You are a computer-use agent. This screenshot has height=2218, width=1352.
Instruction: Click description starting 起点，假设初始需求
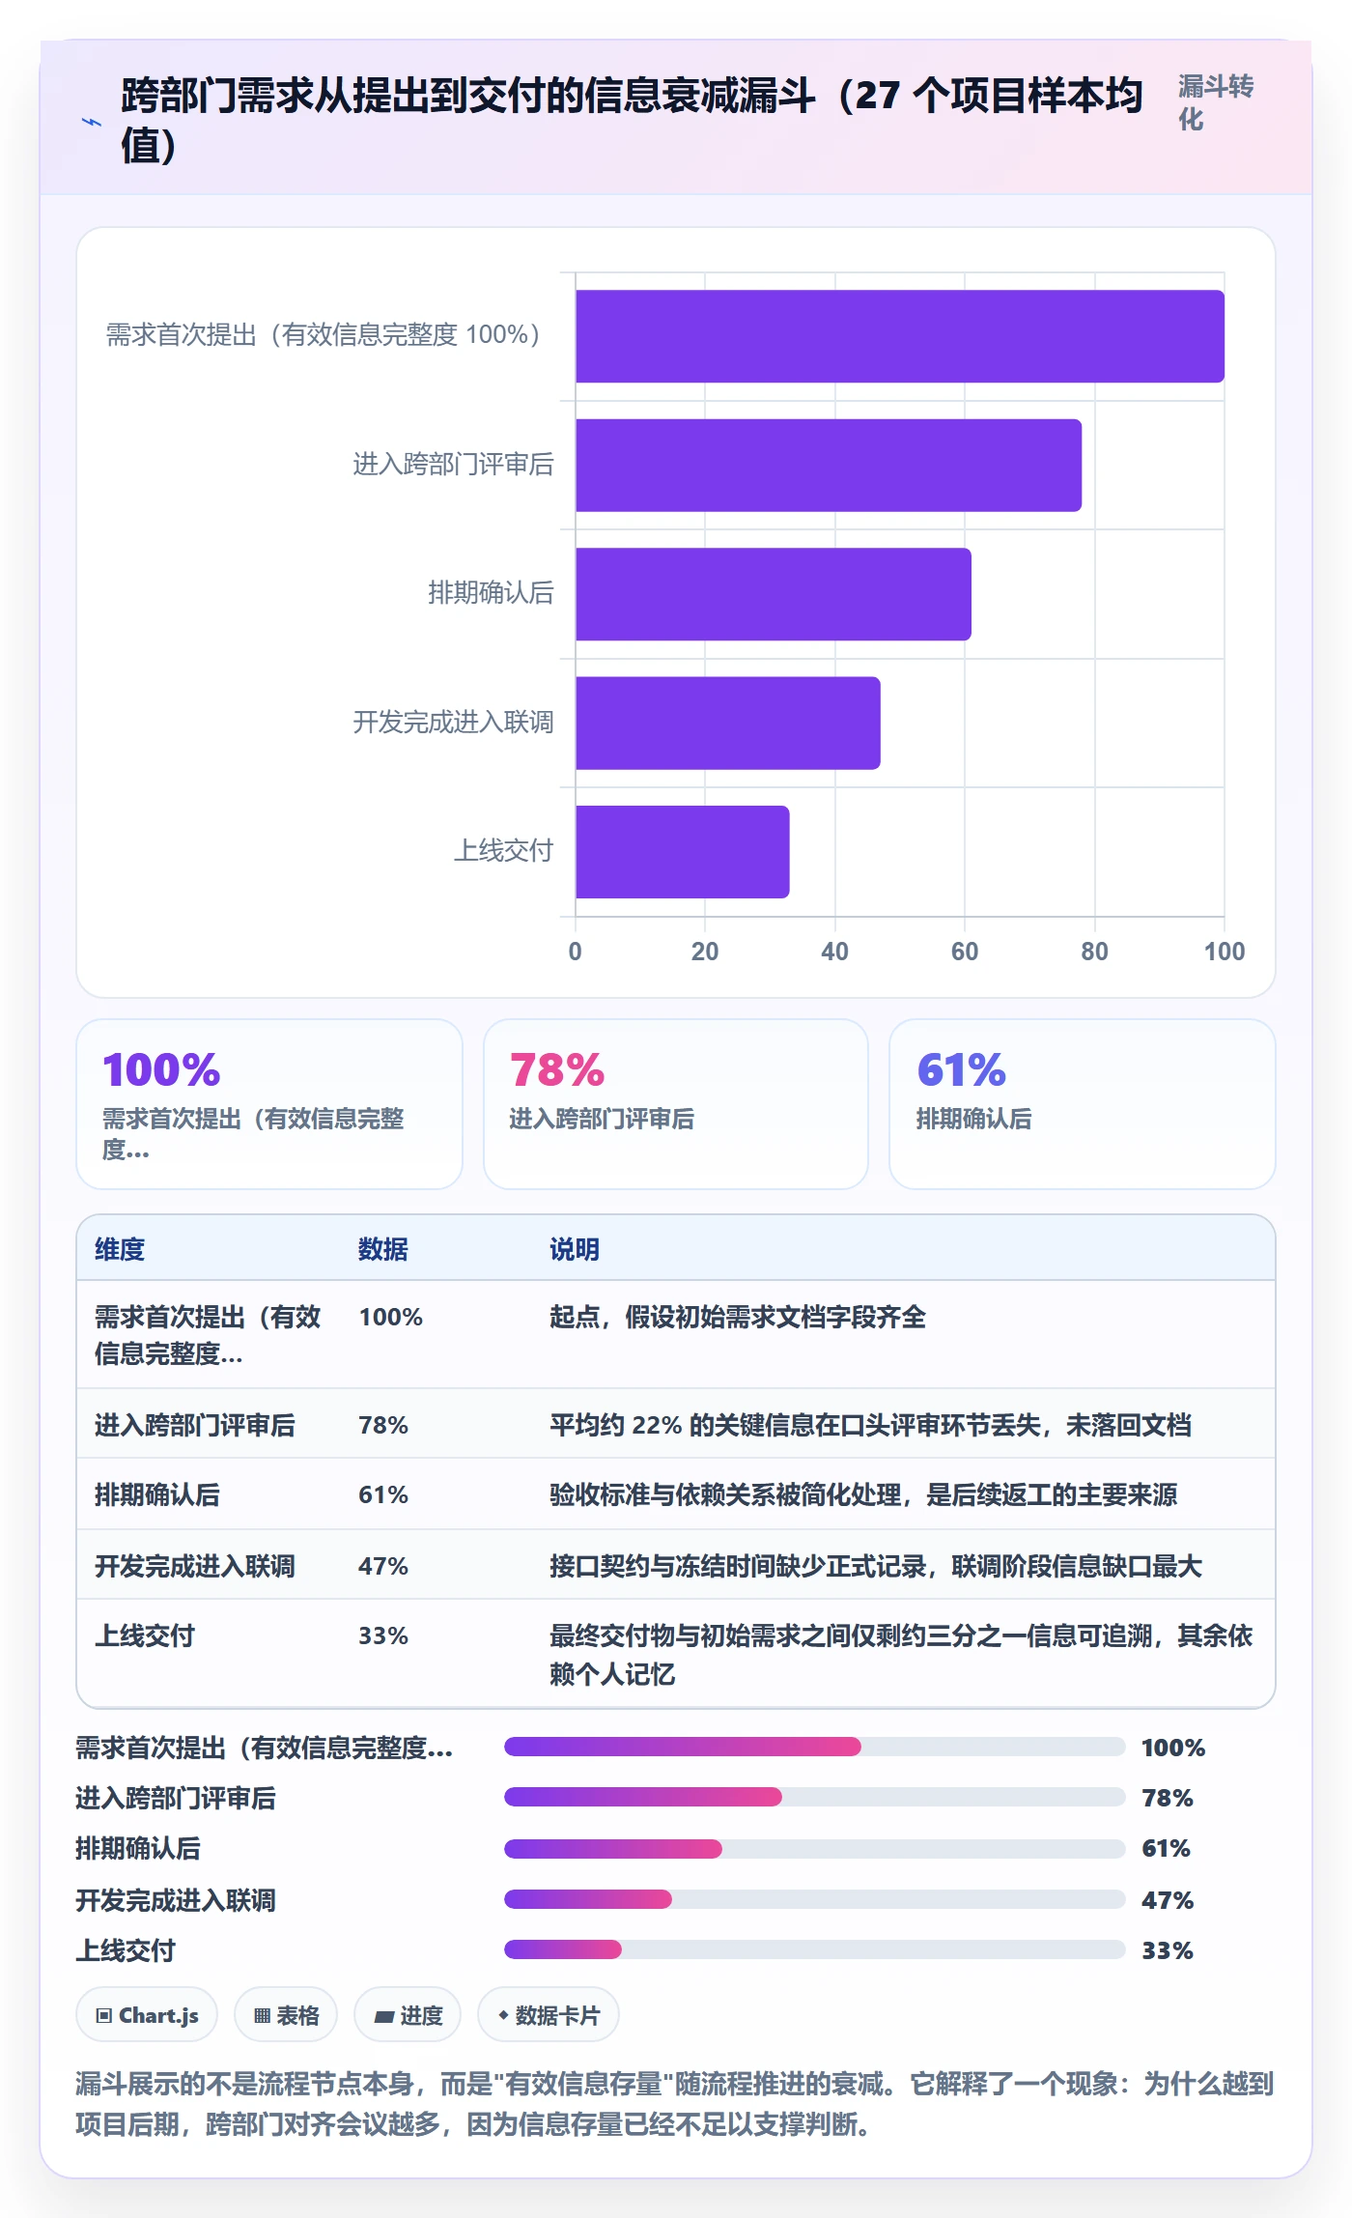(x=738, y=1317)
